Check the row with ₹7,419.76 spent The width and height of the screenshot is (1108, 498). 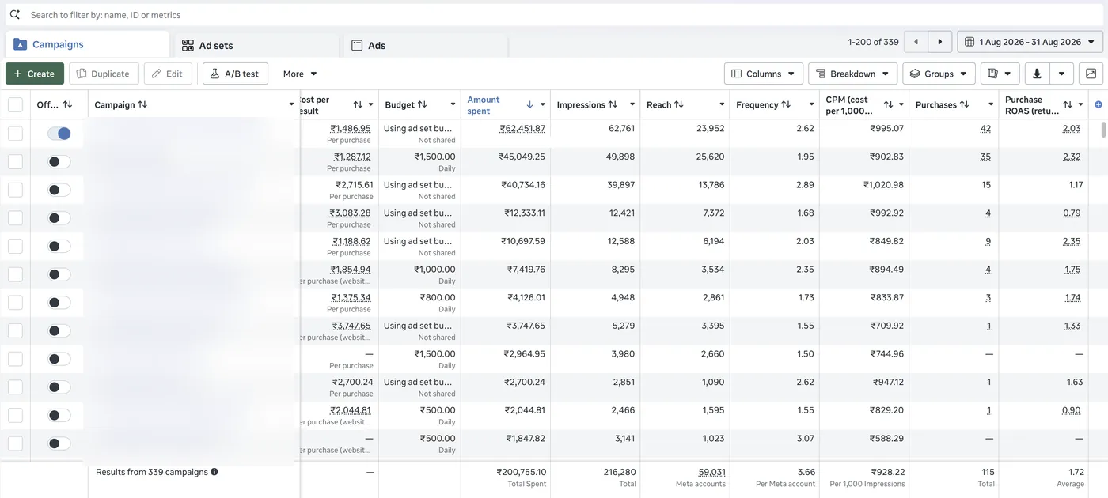pos(15,274)
